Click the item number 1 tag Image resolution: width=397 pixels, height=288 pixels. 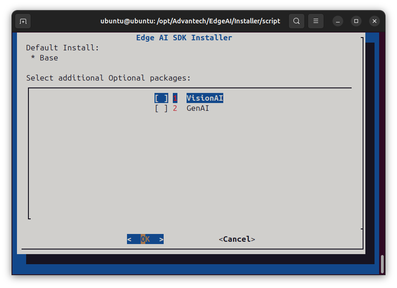(x=175, y=98)
